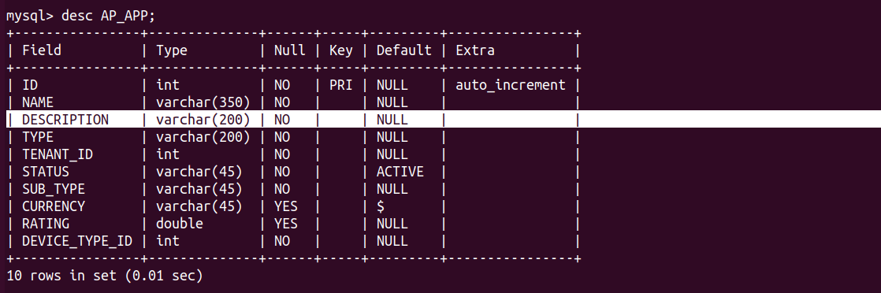Click the SUB_TYPE field name

coord(54,189)
